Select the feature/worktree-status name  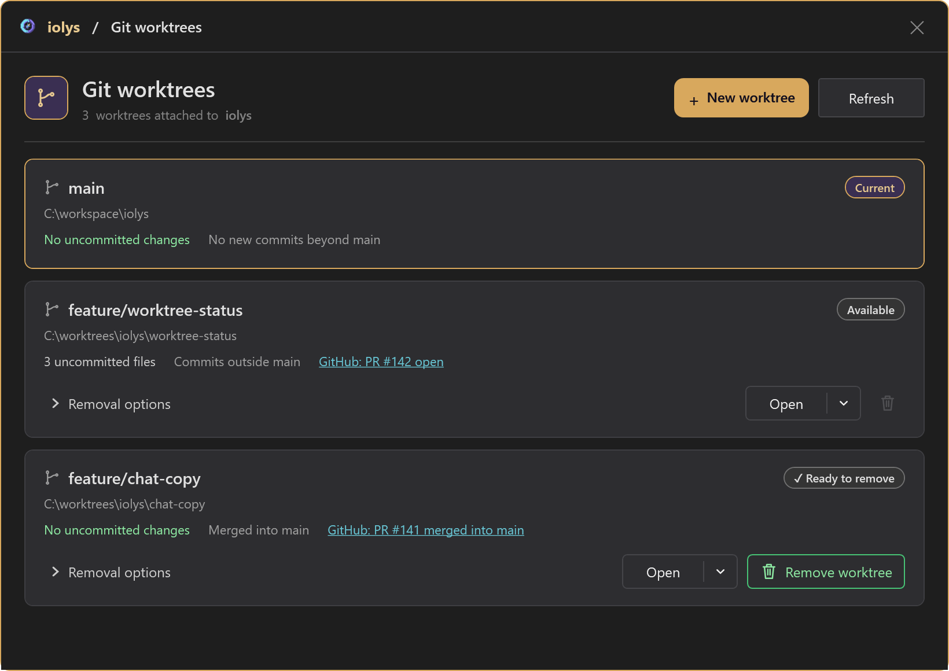156,310
